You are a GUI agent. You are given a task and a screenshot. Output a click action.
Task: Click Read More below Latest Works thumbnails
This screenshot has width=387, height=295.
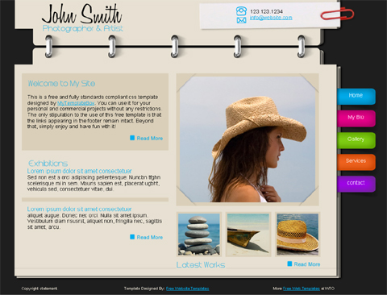click(x=307, y=264)
